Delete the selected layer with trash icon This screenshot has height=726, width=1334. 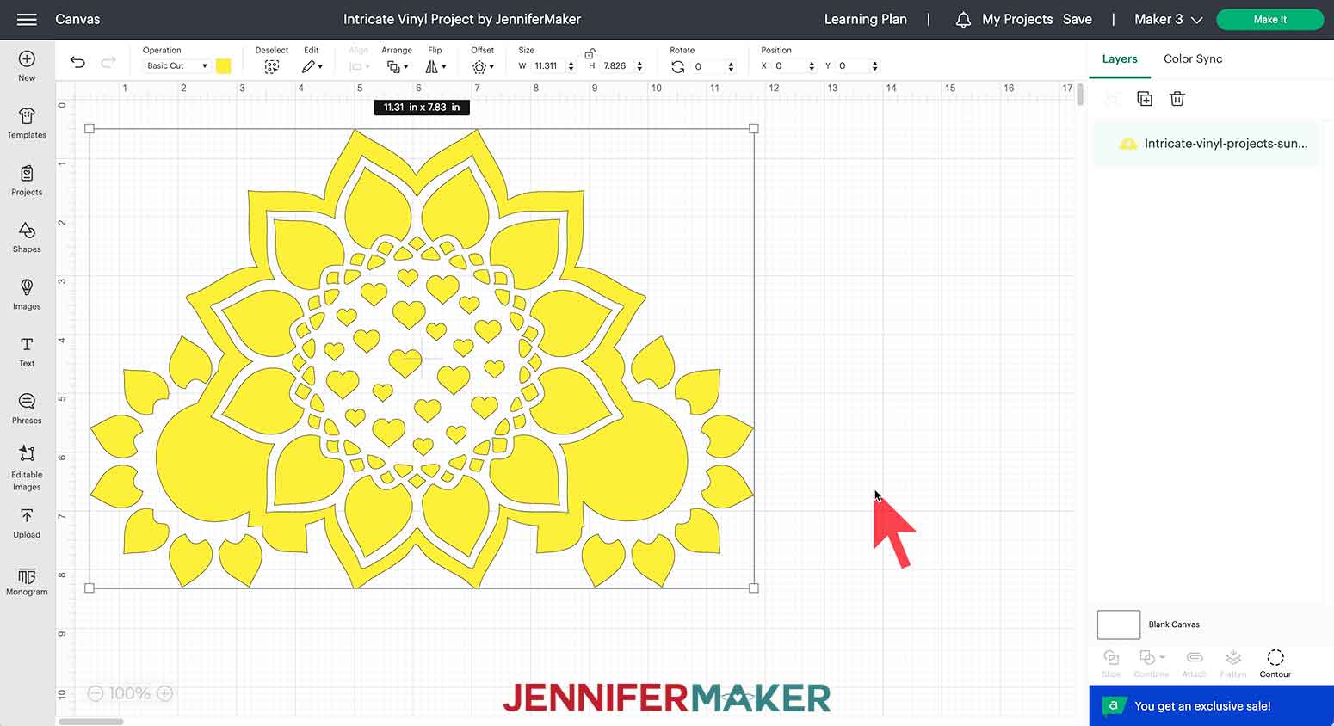(1177, 99)
